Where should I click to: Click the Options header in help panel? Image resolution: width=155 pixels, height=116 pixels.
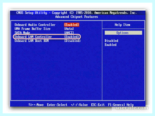tap(123, 33)
